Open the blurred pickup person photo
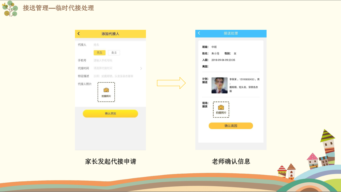The height and width of the screenshot is (192, 341). click(x=219, y=85)
